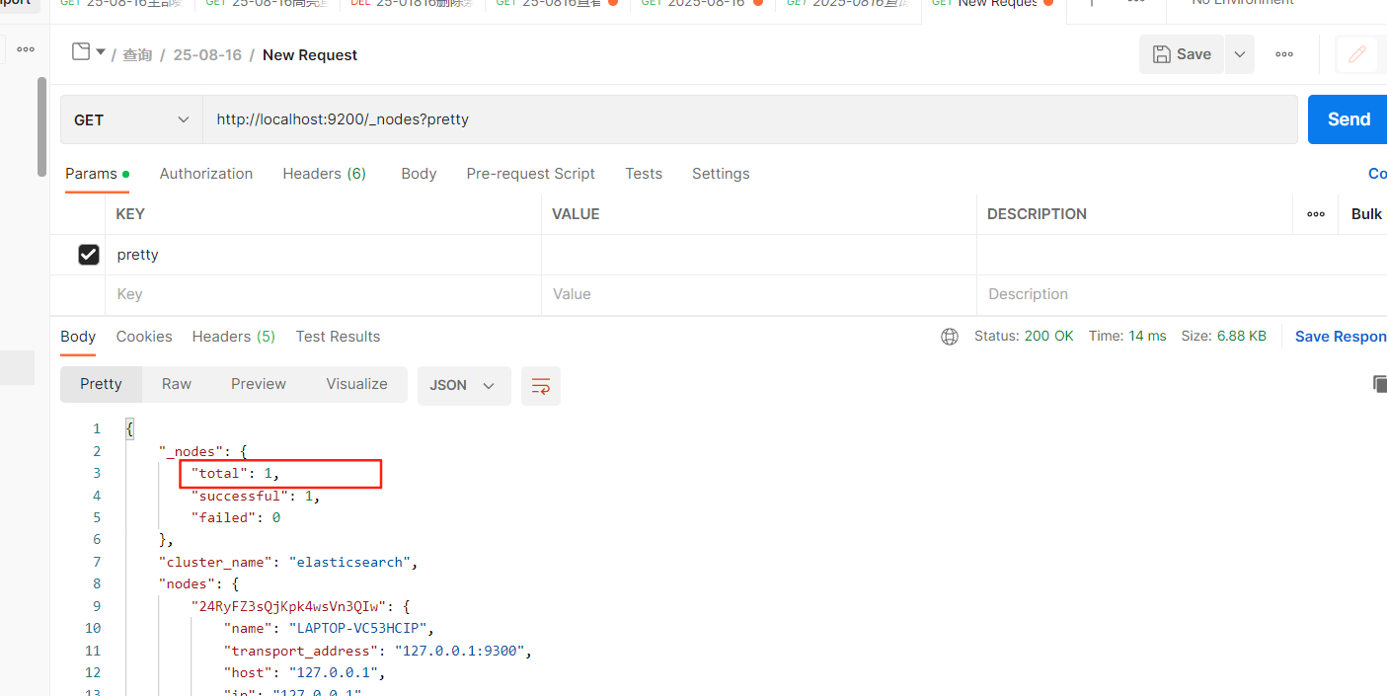
Task: Open the 25-08-16 folder breadcrumb
Action: click(x=207, y=55)
